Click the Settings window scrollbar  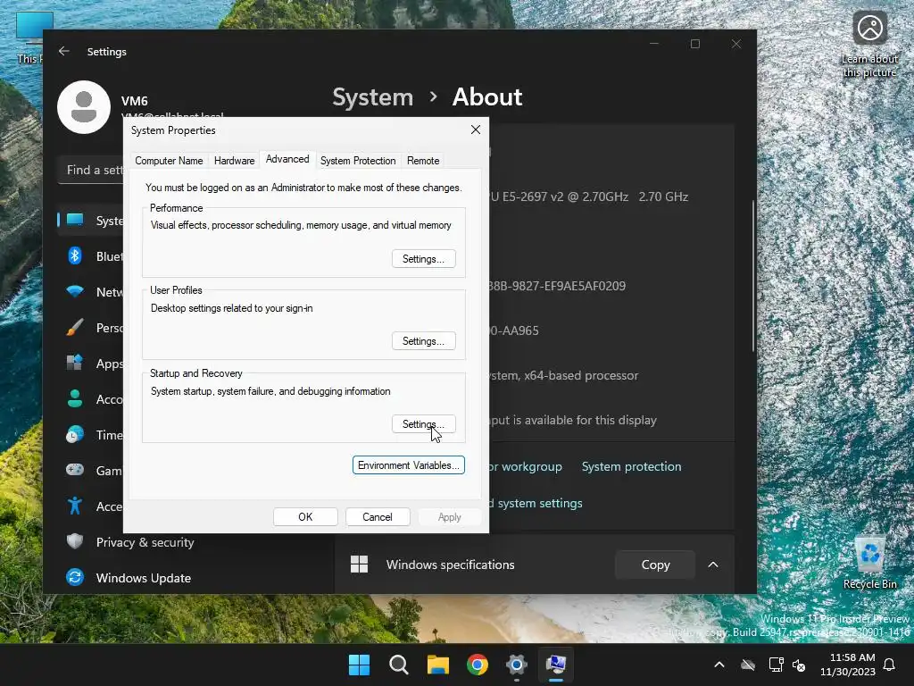tap(753, 276)
